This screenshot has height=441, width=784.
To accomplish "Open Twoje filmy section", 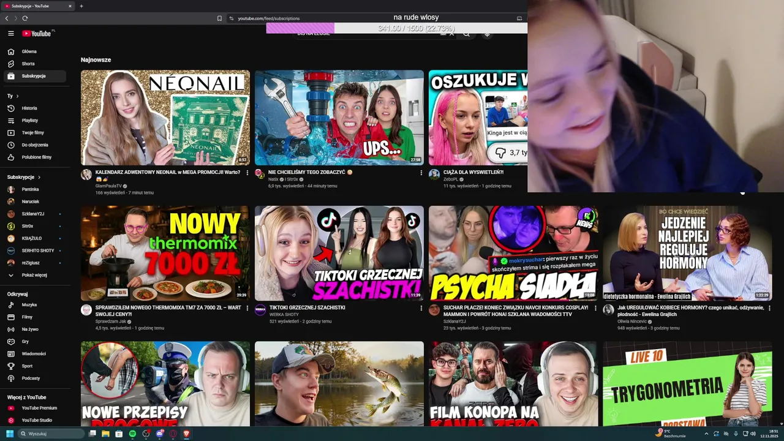I will 36,133.
